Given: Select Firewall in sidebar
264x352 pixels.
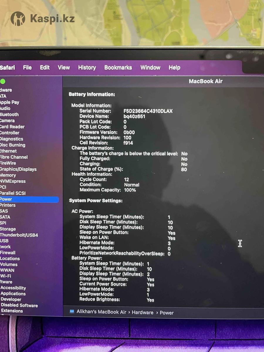Looking at the screenshot, I should [8, 253].
